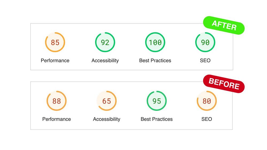
Task: Click the Before SEO score gauge 80
Action: 207,101
